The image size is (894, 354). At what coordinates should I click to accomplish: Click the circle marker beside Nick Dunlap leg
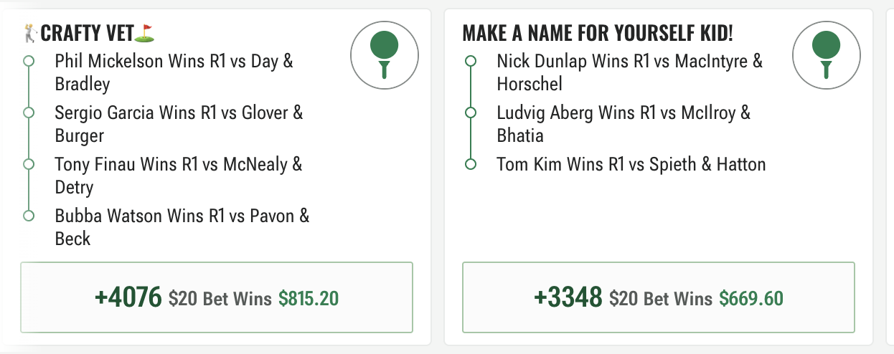pos(471,61)
